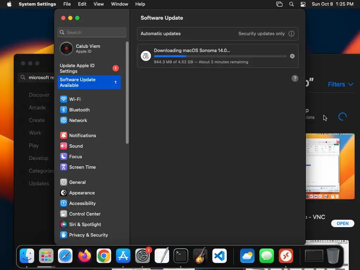Image resolution: width=360 pixels, height=270 pixels.
Task: Open the Help menu
Action: tap(140, 4)
